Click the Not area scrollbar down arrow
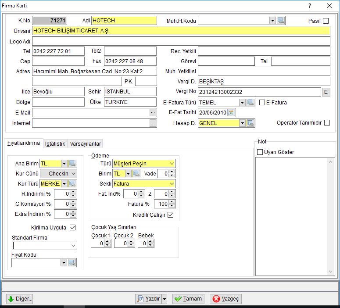Viewport: 340px width, 308px height. click(330, 271)
